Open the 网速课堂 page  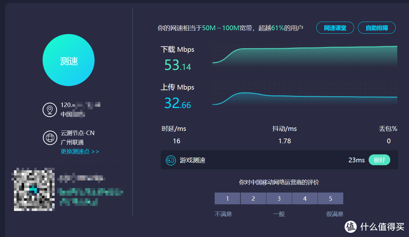tap(335, 27)
